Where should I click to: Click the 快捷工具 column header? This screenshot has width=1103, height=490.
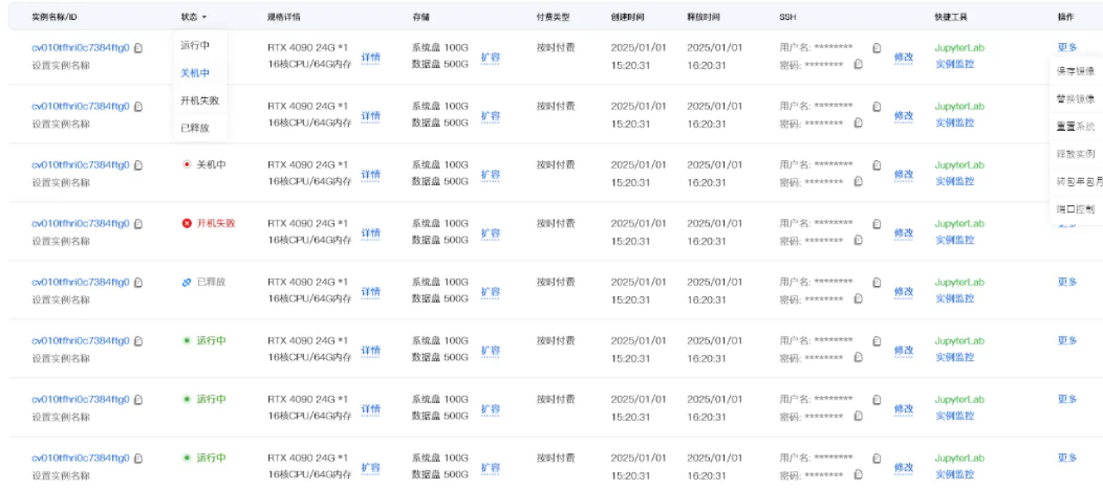pyautogui.click(x=951, y=17)
